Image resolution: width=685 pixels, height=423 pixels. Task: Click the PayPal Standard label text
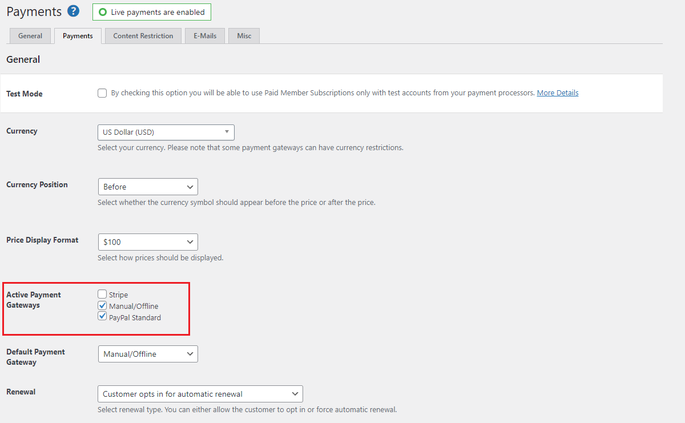pyautogui.click(x=135, y=318)
